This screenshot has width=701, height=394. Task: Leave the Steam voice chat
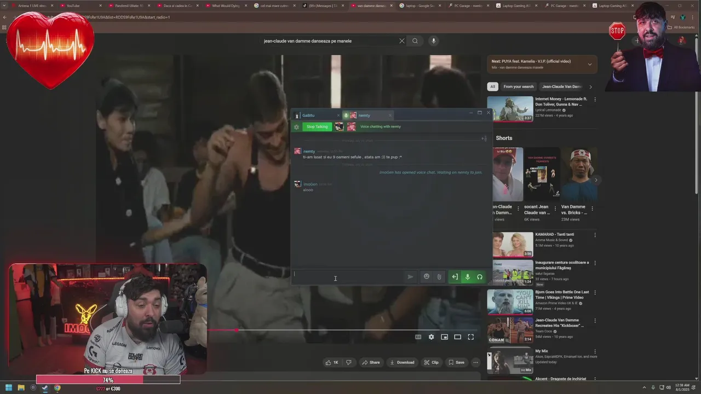455,277
